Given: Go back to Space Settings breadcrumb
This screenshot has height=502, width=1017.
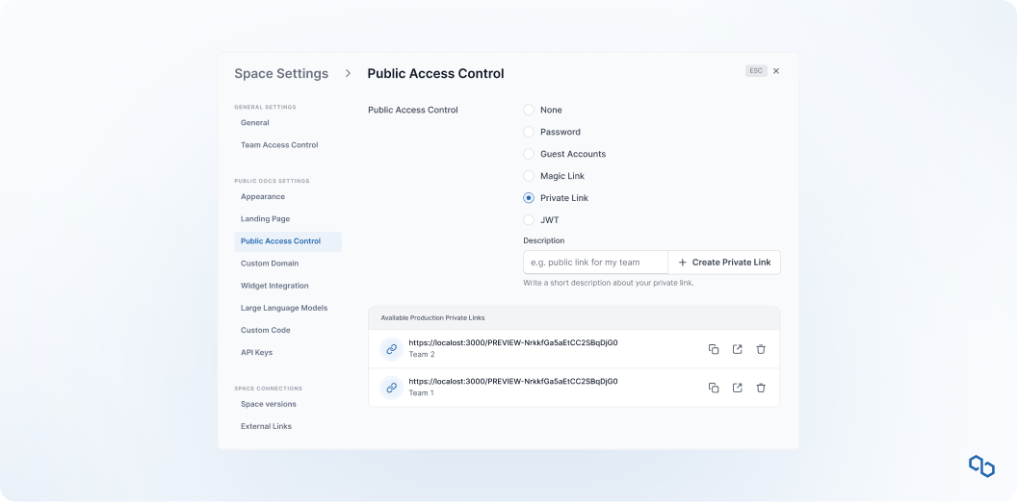Looking at the screenshot, I should coord(281,74).
